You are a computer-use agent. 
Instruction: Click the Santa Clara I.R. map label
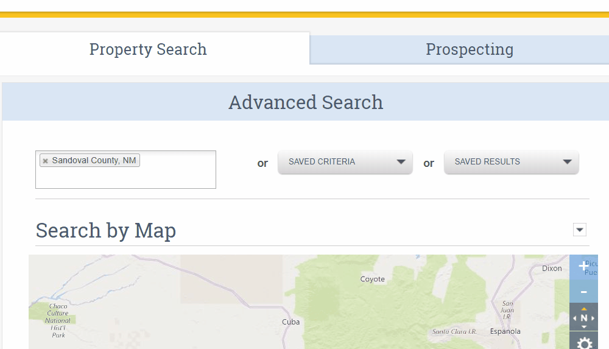[x=454, y=331]
